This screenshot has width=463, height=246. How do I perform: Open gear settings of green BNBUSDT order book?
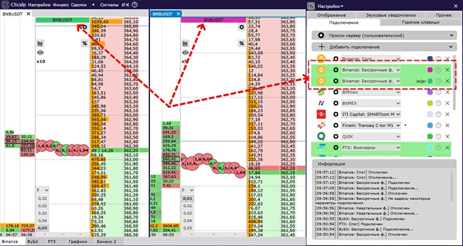coord(85,27)
